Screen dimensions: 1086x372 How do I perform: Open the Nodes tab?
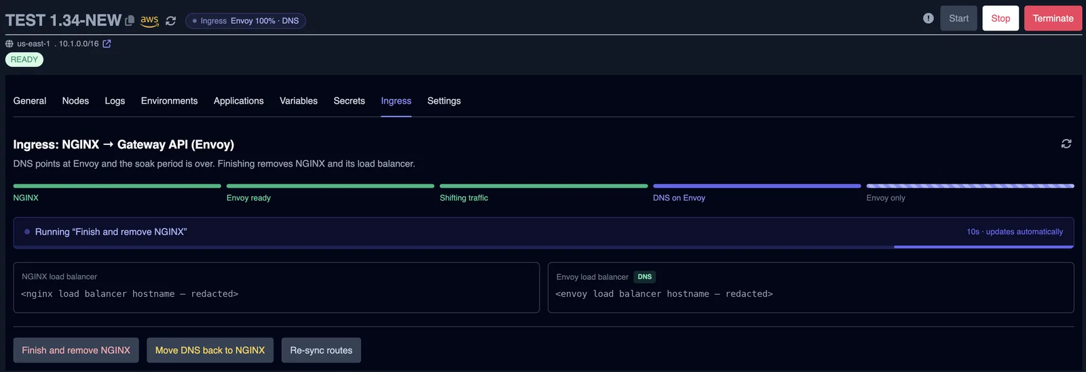click(75, 101)
